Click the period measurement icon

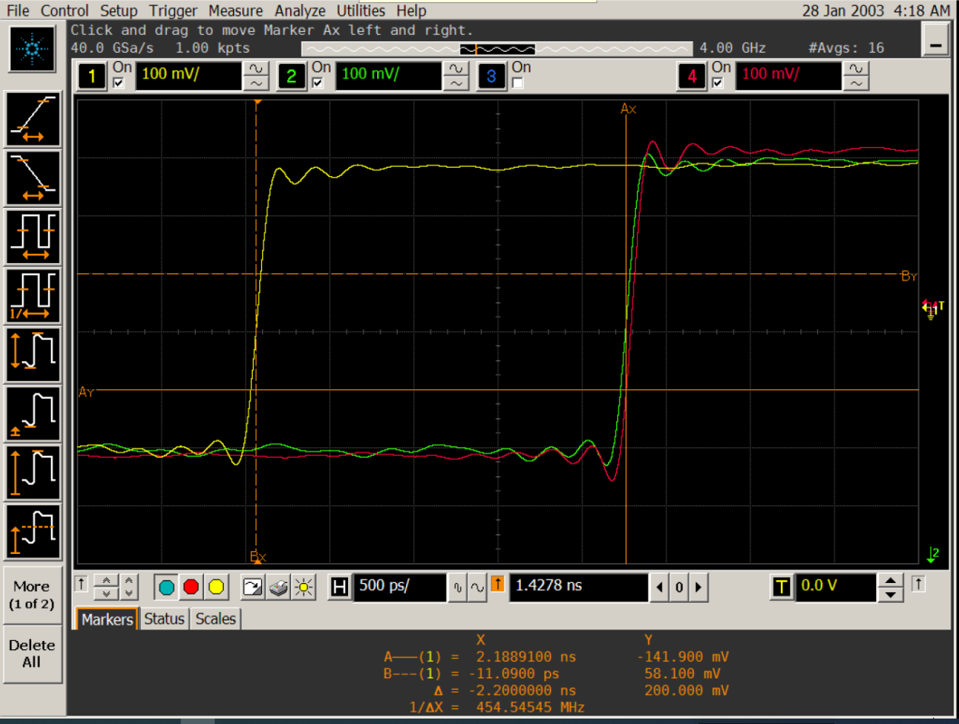pyautogui.click(x=32, y=236)
